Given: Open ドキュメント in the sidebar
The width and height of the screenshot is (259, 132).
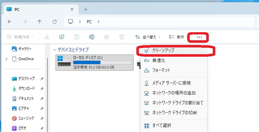Looking at the screenshot, I should pyautogui.click(x=23, y=98).
